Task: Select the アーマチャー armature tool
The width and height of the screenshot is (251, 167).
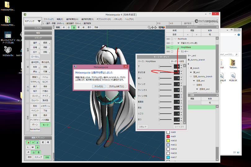Action: 35,120
